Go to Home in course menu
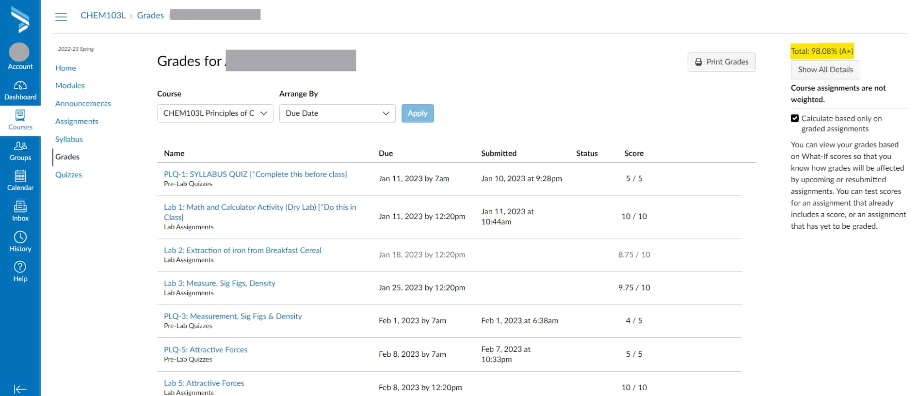Screen dimensions: 918x396 (x=65, y=68)
